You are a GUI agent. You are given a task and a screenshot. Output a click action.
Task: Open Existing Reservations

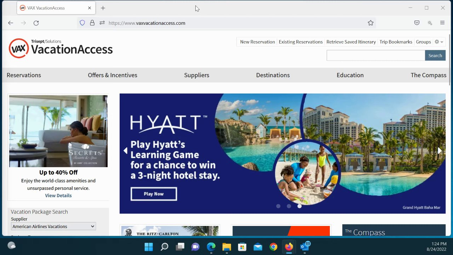point(300,42)
